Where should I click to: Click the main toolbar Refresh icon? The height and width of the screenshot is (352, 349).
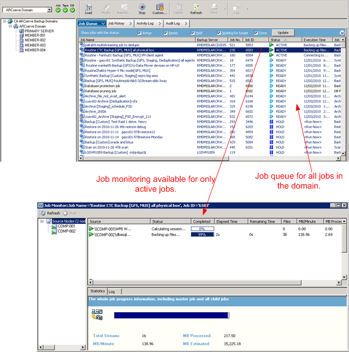[x=196, y=9]
